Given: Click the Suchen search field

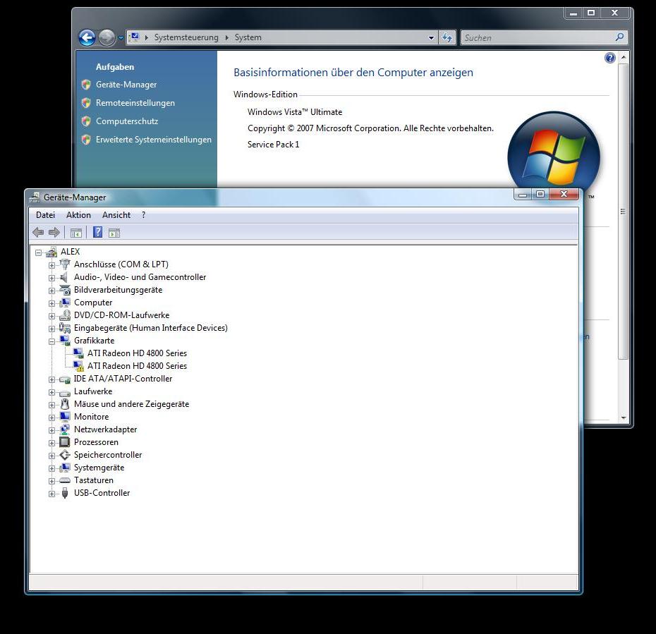Looking at the screenshot, I should pos(537,37).
